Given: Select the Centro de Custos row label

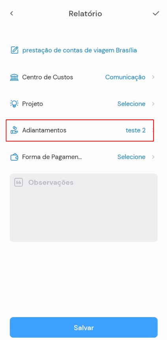Looking at the screenshot, I should pos(48,77).
